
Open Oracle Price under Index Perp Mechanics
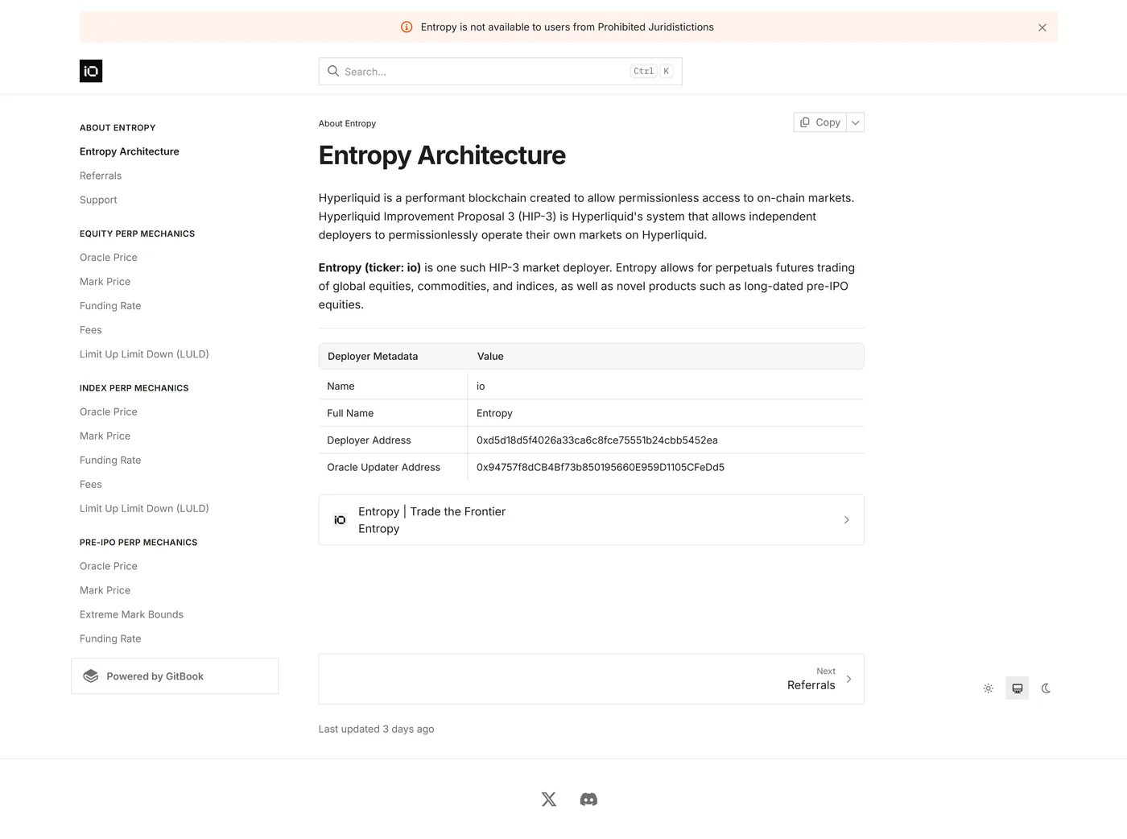[x=109, y=412]
